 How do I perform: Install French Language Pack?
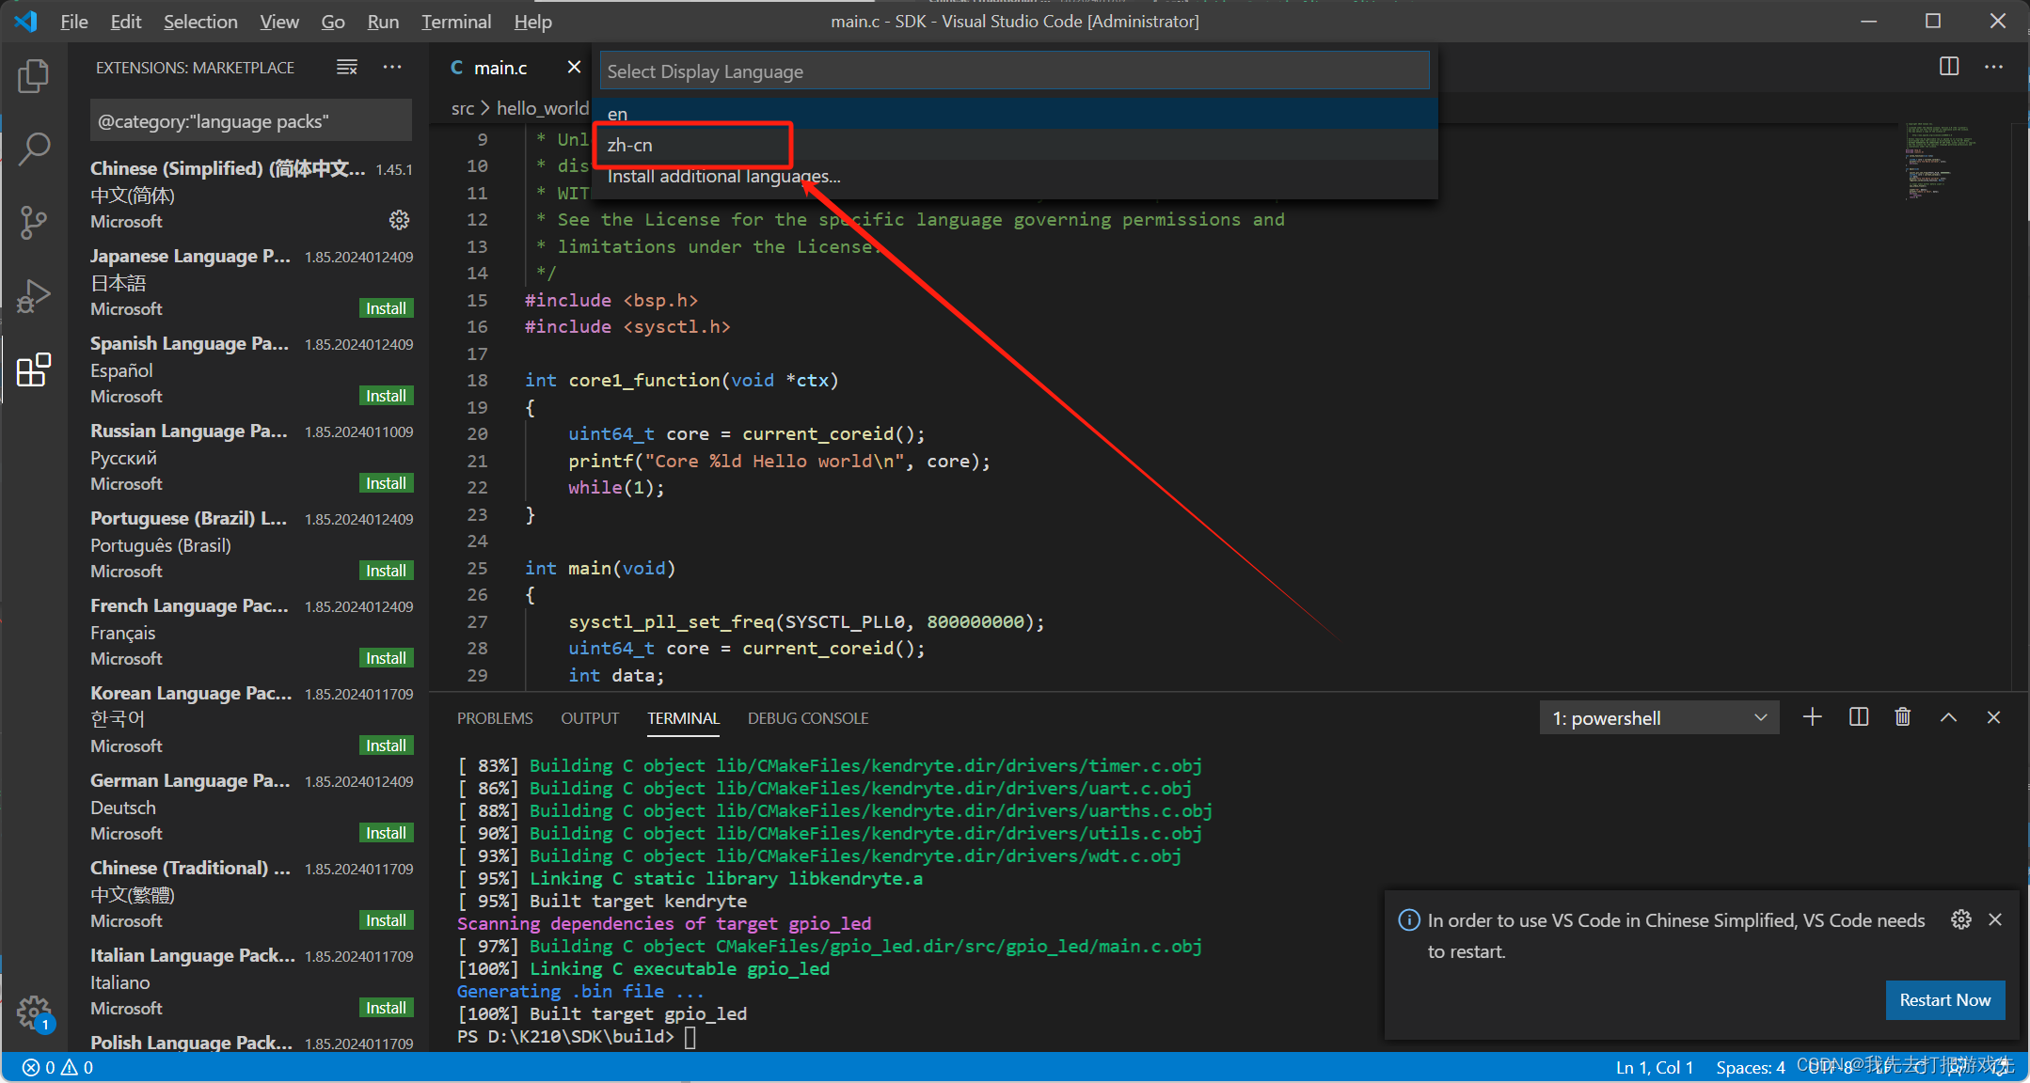[x=387, y=658]
